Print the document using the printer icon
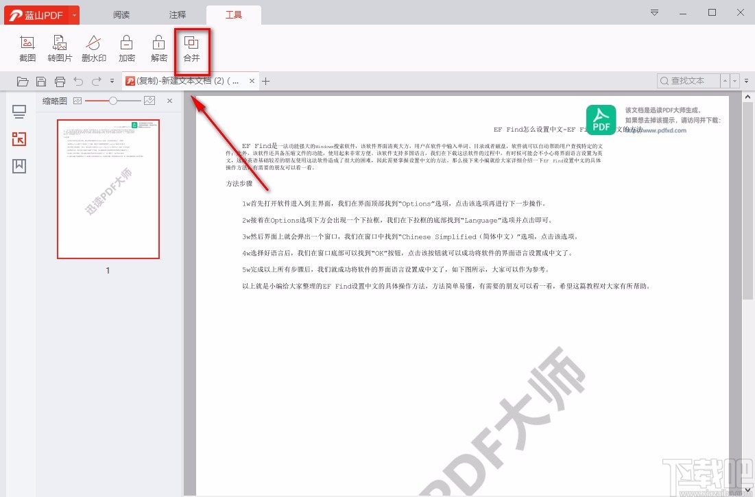Screen dimensions: 755x497 (60, 82)
